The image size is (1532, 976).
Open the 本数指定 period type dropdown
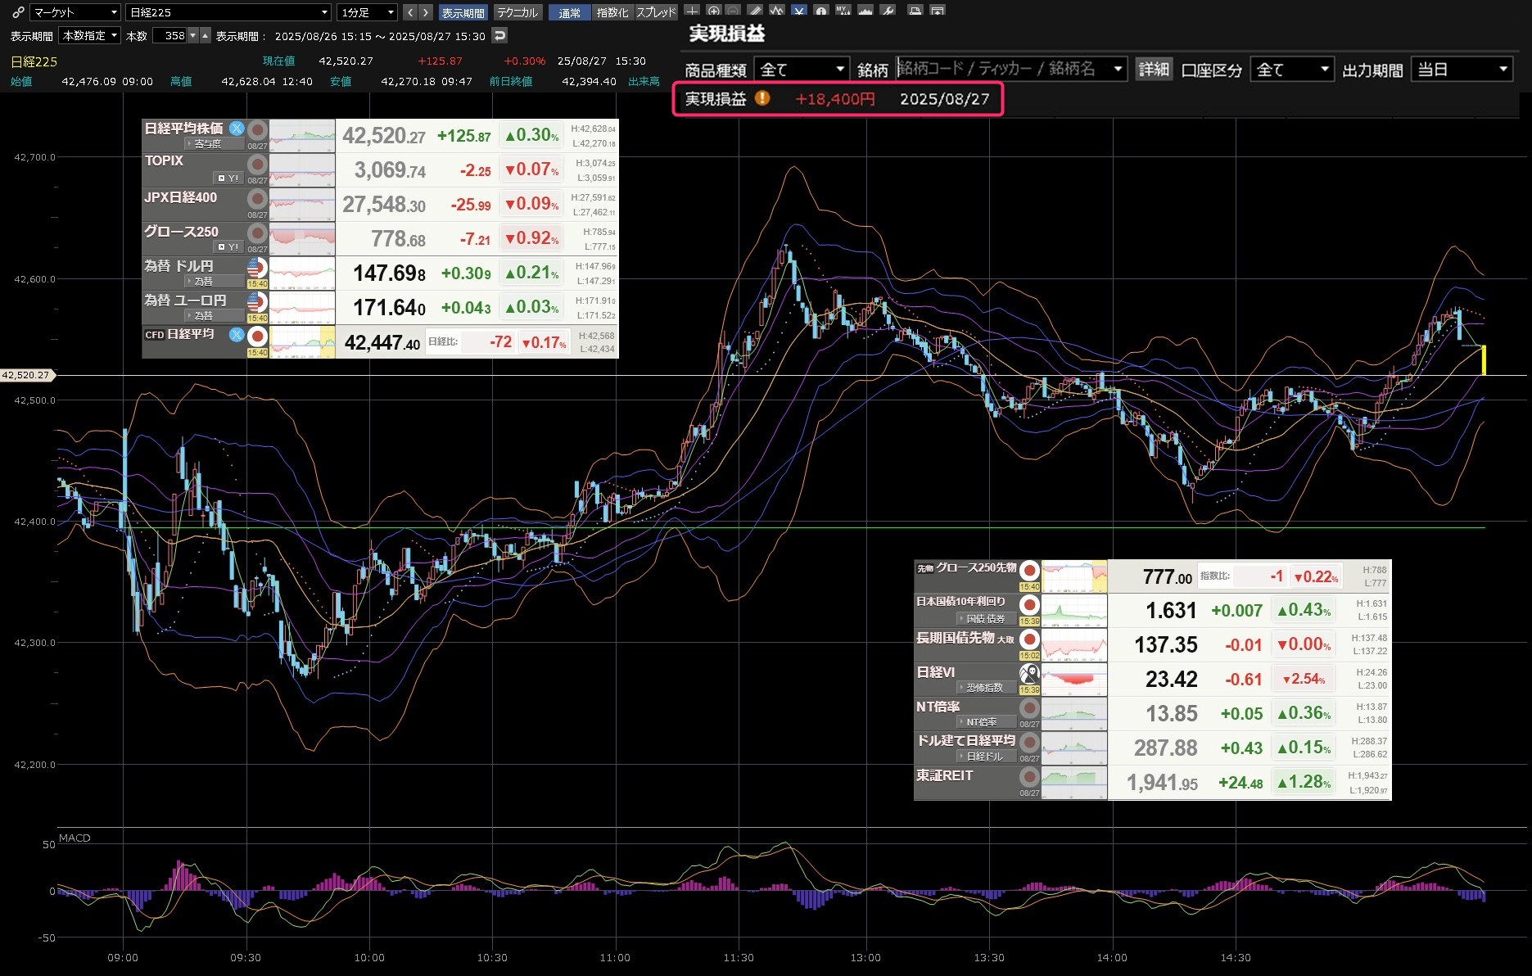pyautogui.click(x=90, y=35)
